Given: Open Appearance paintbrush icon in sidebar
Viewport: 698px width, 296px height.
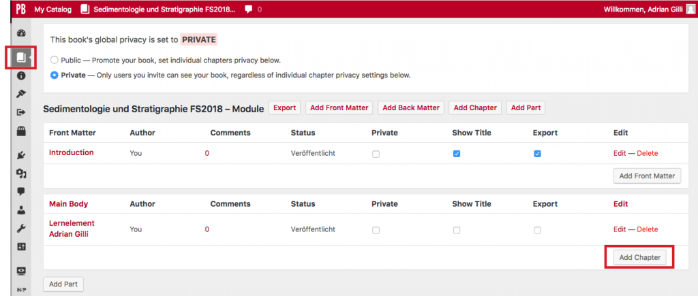Looking at the screenshot, I should pyautogui.click(x=21, y=93).
